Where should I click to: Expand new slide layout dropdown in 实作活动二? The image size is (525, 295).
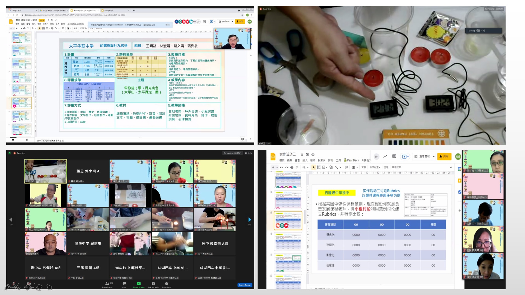tap(277, 167)
